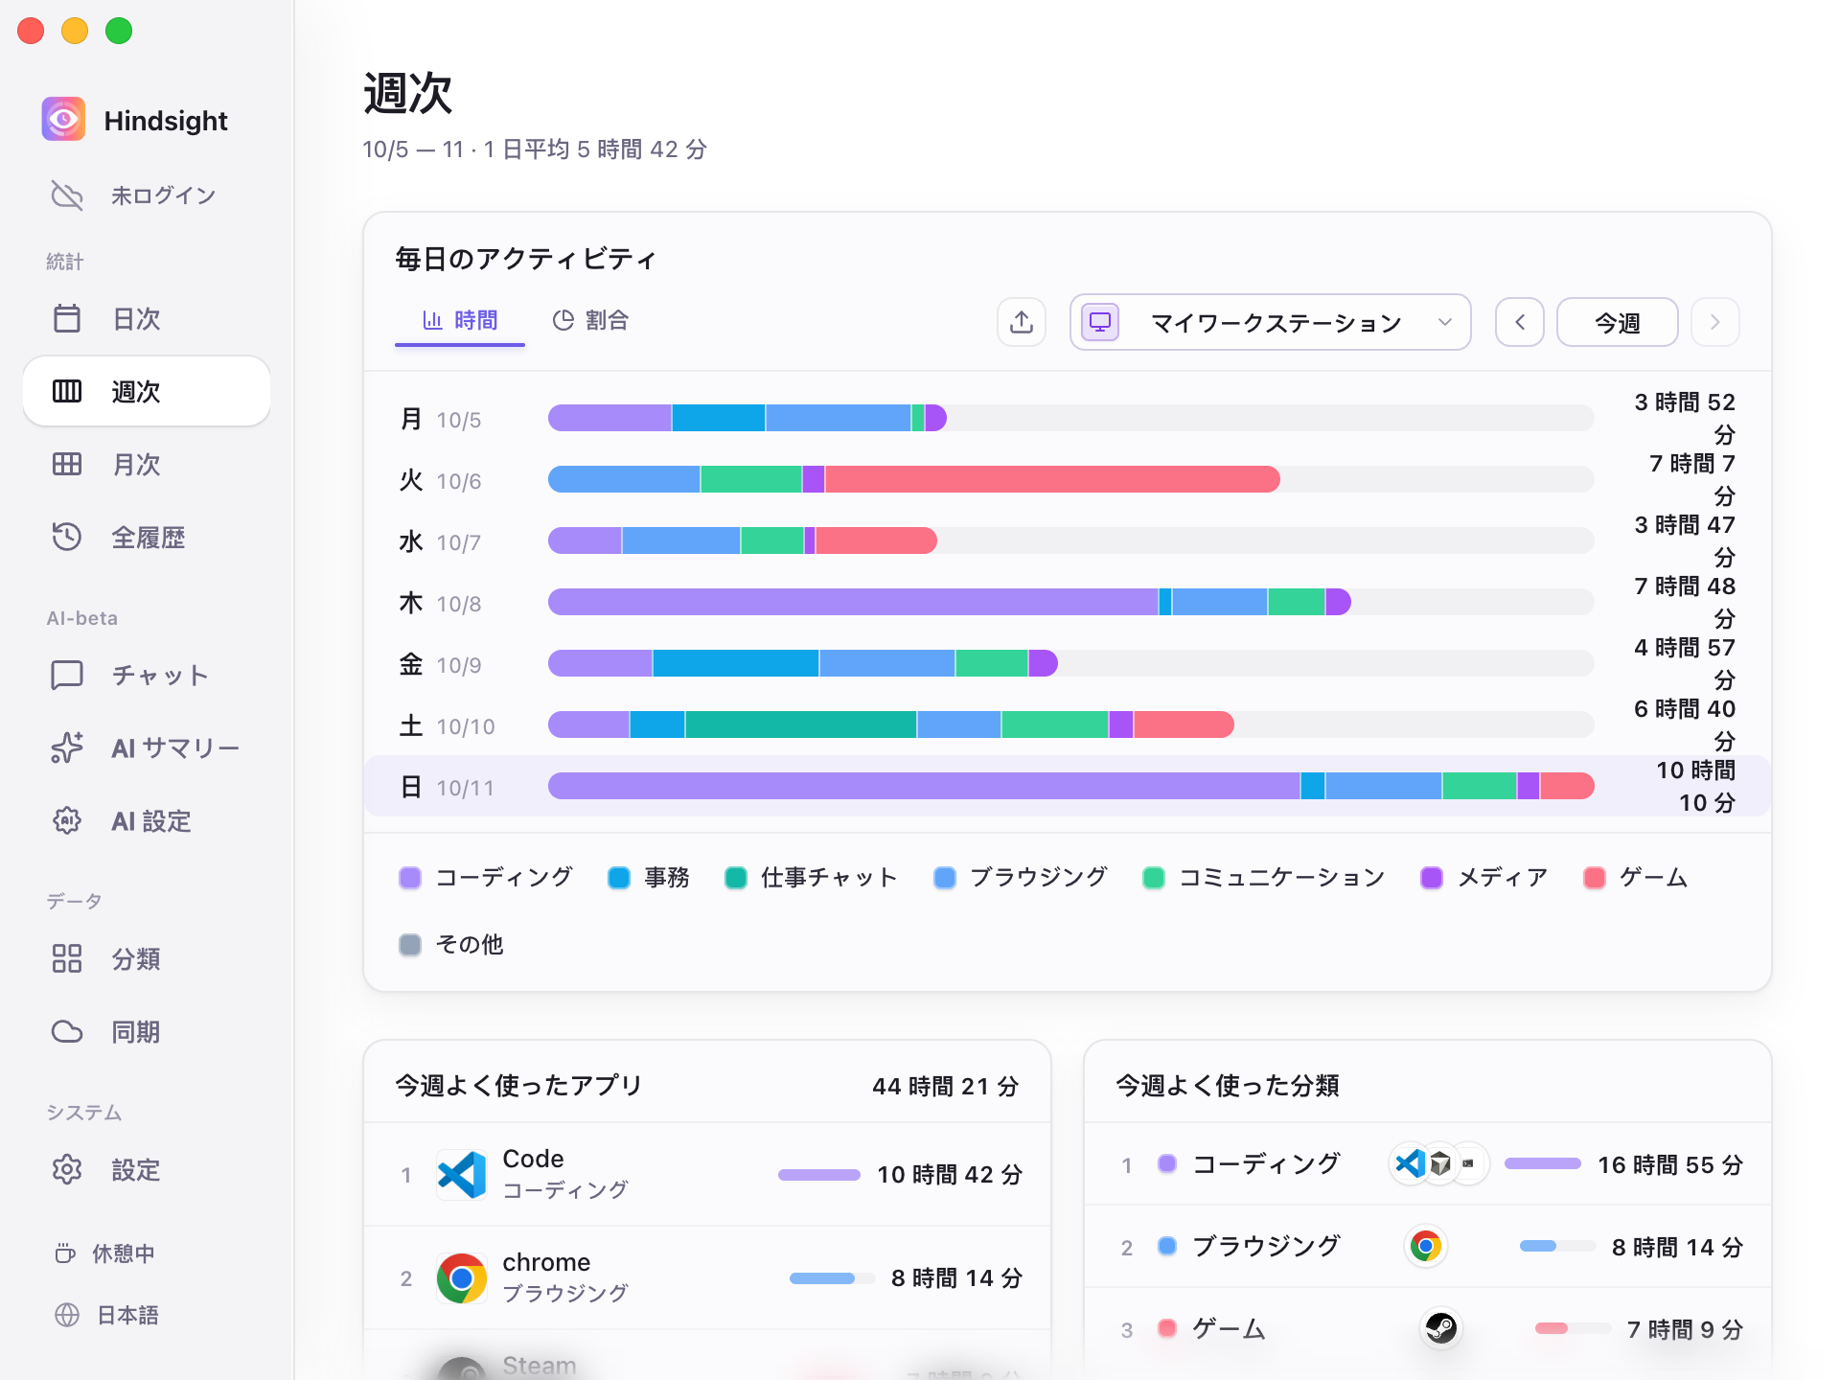The height and width of the screenshot is (1380, 1840).
Task: Click ゲーム category row label
Action: pyautogui.click(x=1230, y=1329)
